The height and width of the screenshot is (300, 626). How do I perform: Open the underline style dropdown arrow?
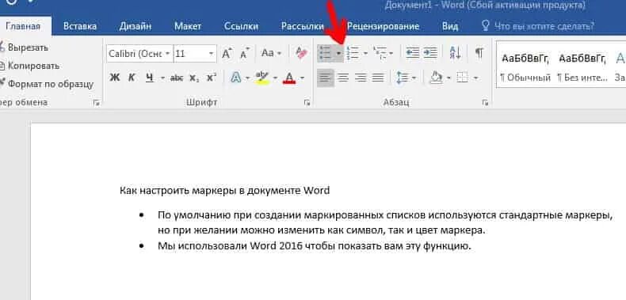162,78
